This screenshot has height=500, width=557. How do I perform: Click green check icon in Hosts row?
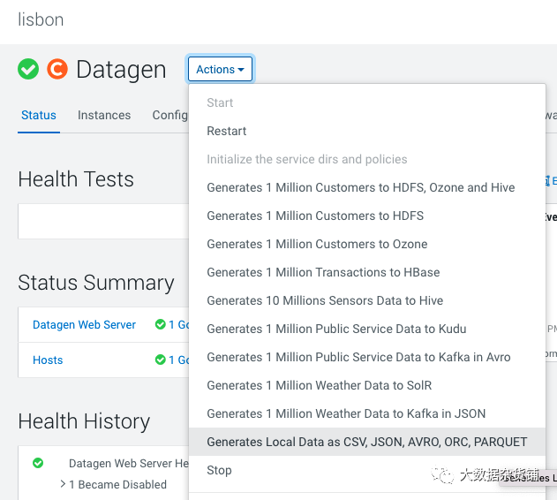point(160,360)
